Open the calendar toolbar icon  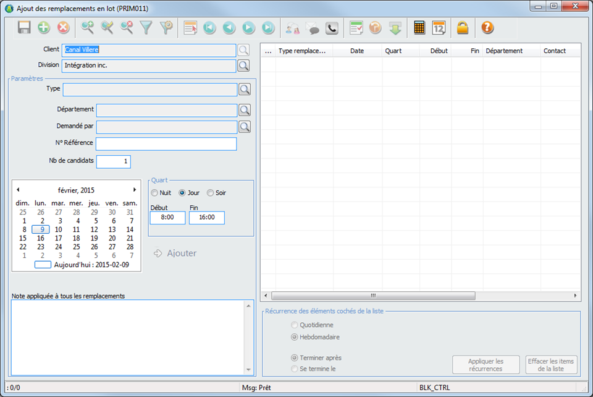coord(439,27)
